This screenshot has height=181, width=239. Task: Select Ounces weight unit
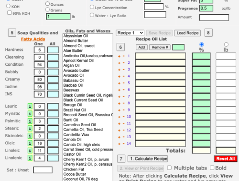click(47, 4)
